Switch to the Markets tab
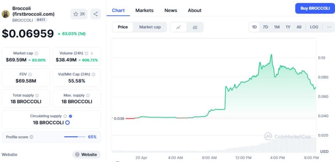The image size is (335, 162). click(145, 10)
